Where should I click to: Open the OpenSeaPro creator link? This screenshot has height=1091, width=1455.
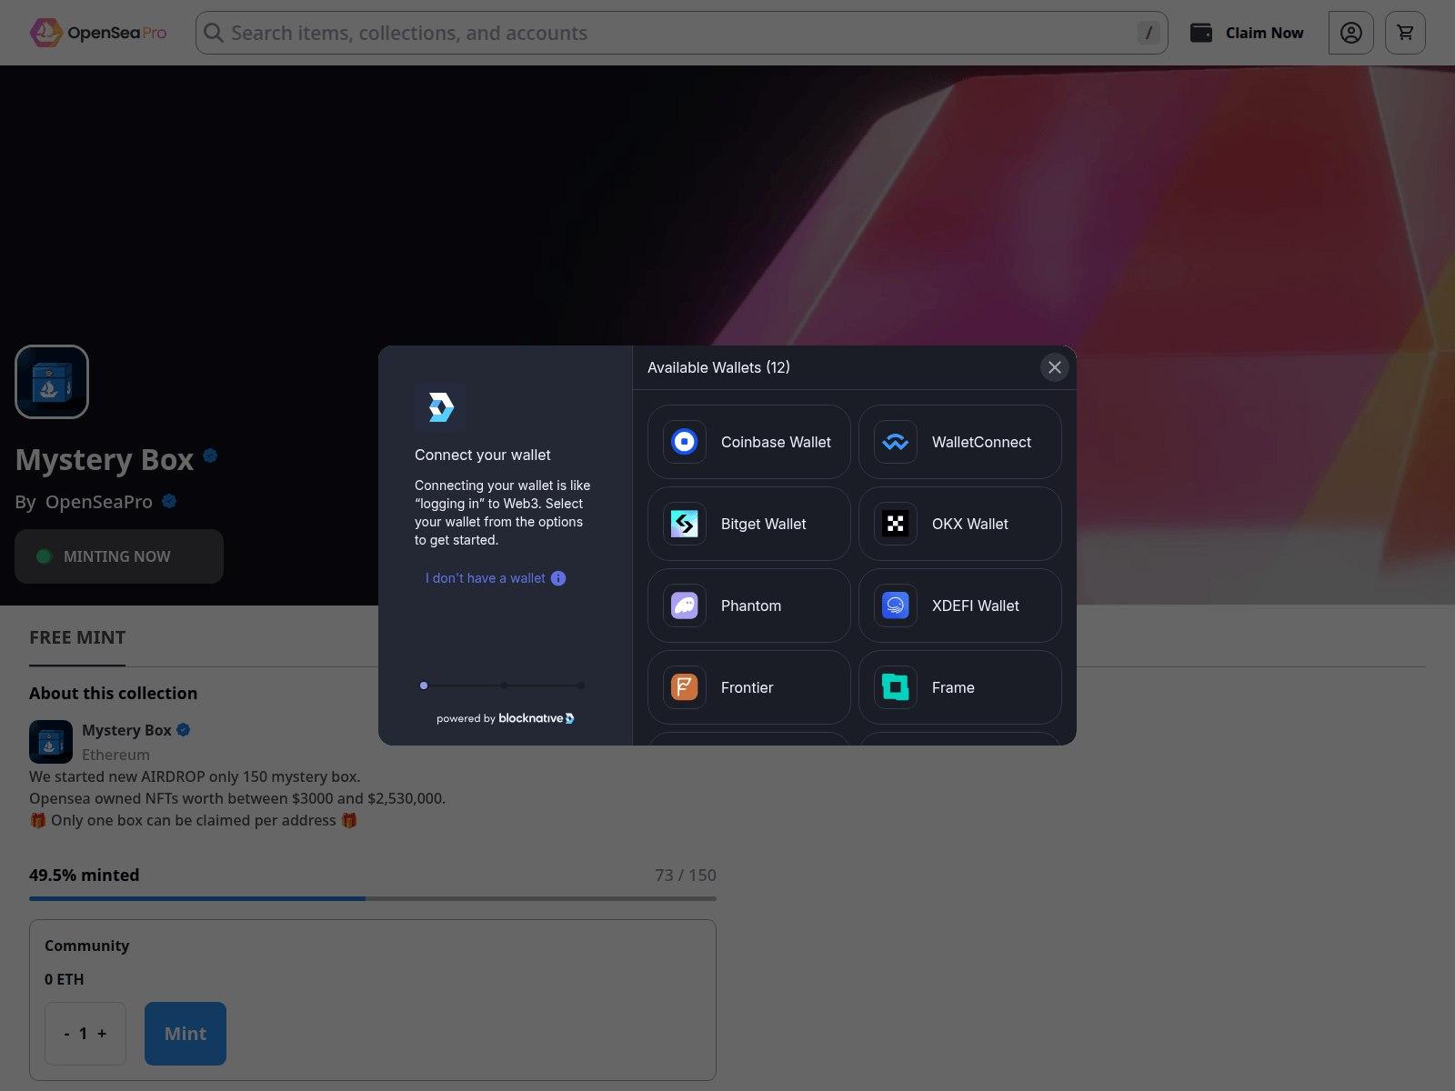tap(99, 502)
